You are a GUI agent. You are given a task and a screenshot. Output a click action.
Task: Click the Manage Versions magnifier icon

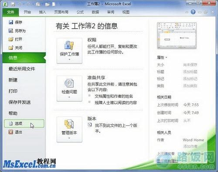click(x=69, y=124)
